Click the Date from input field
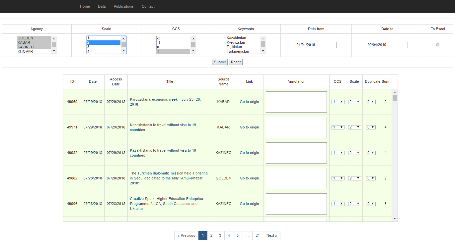 pos(316,45)
